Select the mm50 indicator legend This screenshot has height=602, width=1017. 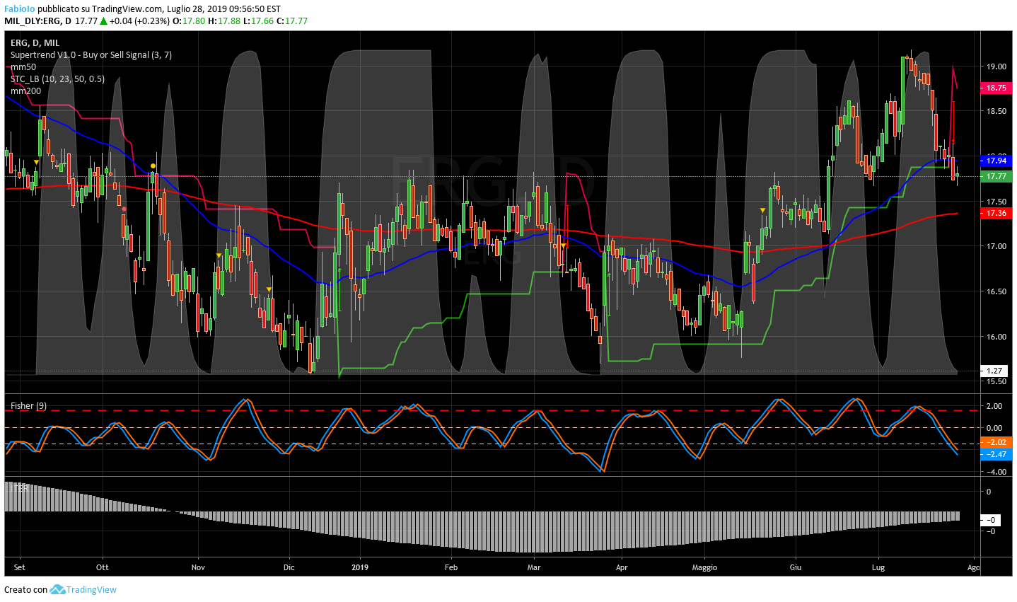click(x=23, y=66)
